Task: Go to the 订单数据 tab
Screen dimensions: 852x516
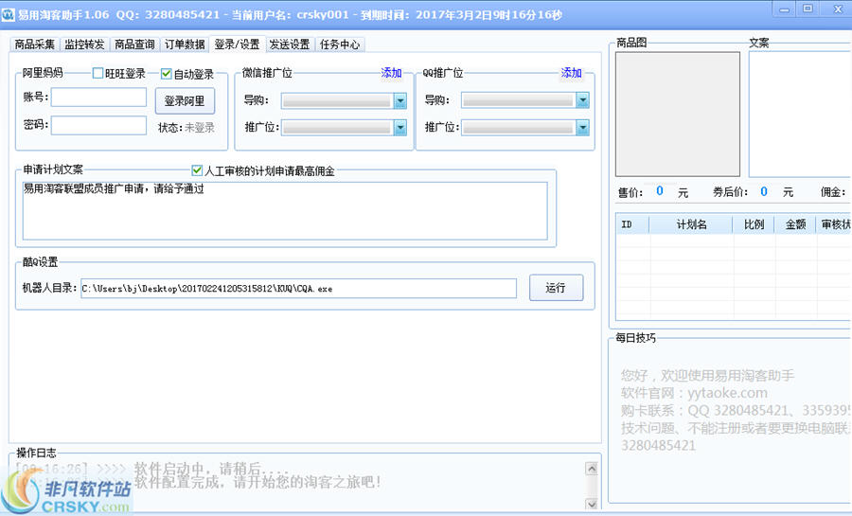Action: point(185,44)
